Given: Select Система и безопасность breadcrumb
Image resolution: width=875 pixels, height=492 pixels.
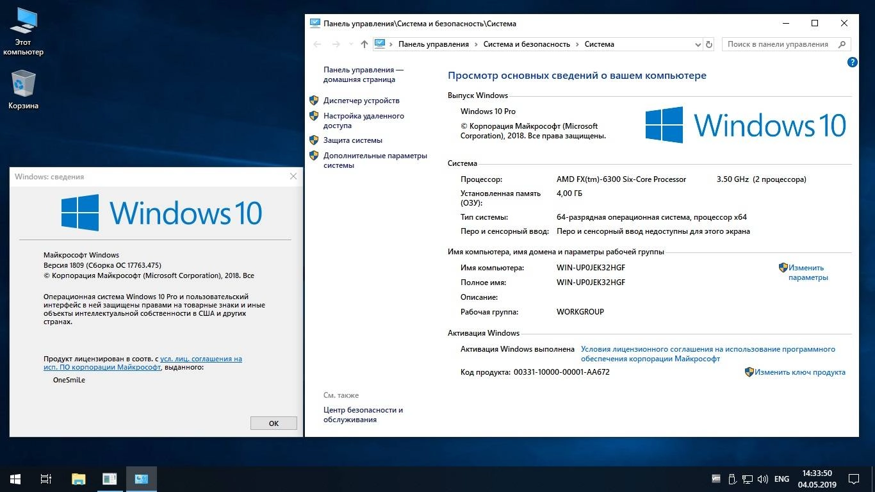Looking at the screenshot, I should 527,44.
